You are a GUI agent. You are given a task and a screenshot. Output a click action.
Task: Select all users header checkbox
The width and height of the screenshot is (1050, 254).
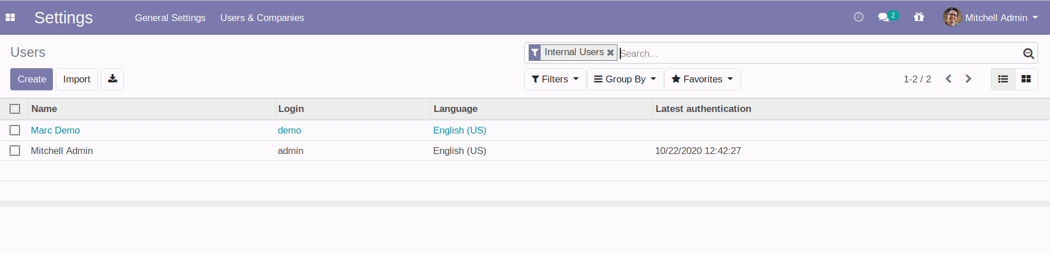point(15,109)
